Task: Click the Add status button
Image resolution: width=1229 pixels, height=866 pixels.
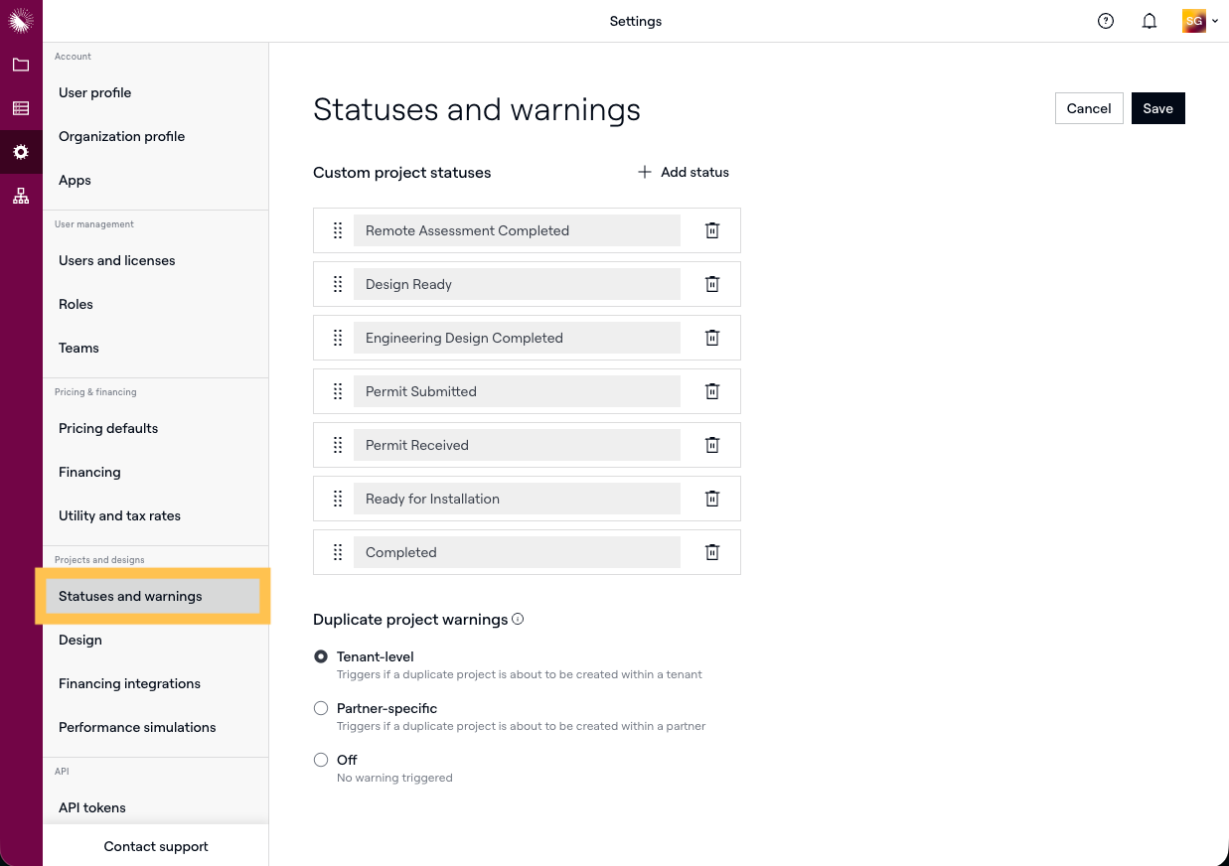Action: point(683,172)
